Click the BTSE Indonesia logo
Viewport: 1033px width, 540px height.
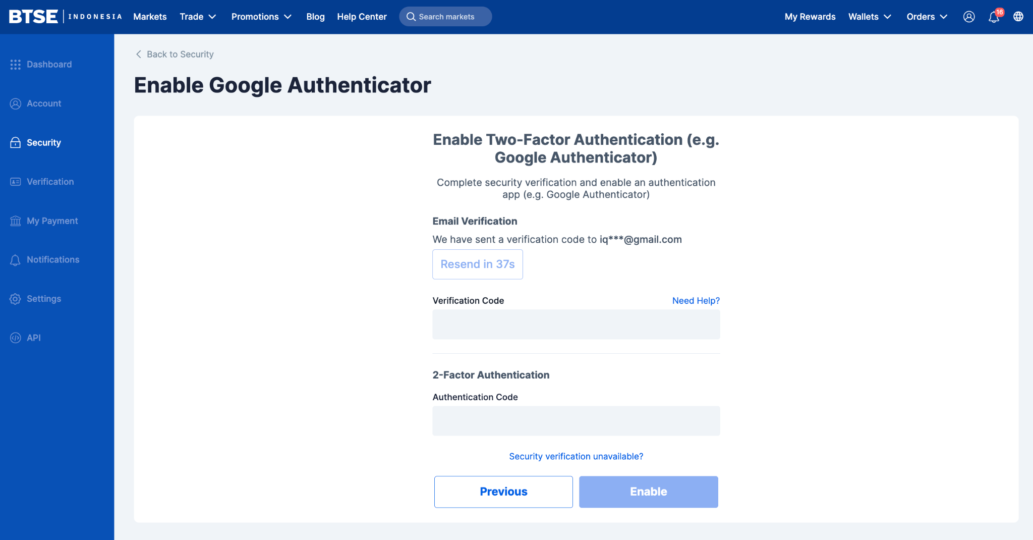(x=66, y=17)
